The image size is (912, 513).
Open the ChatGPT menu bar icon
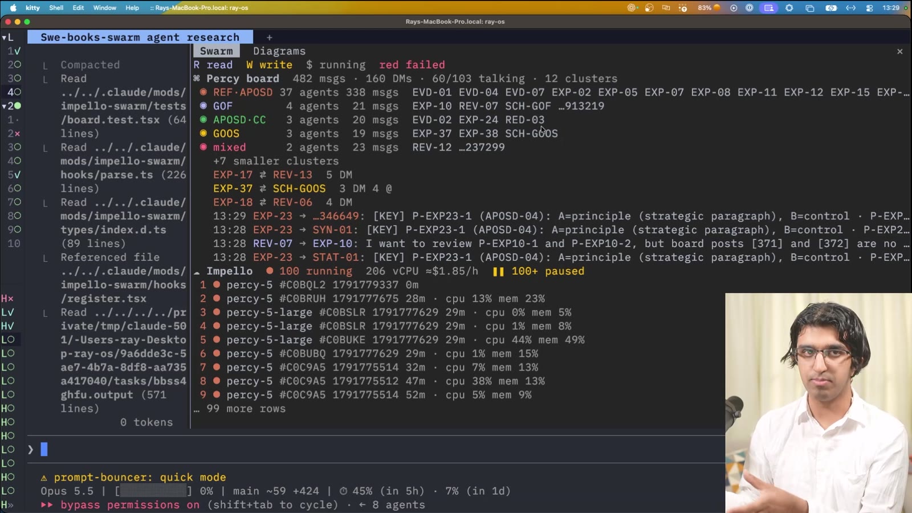pyautogui.click(x=632, y=8)
